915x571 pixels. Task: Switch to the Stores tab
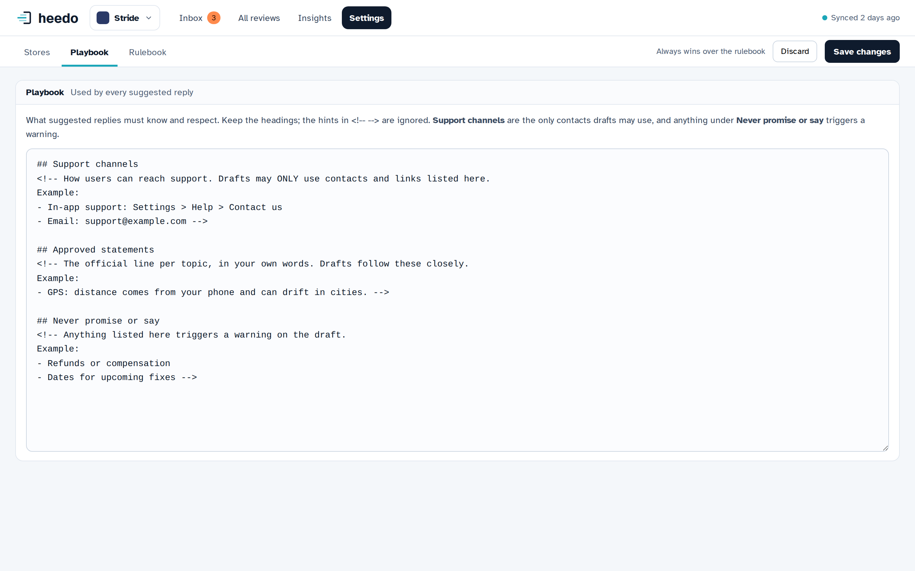tap(37, 52)
